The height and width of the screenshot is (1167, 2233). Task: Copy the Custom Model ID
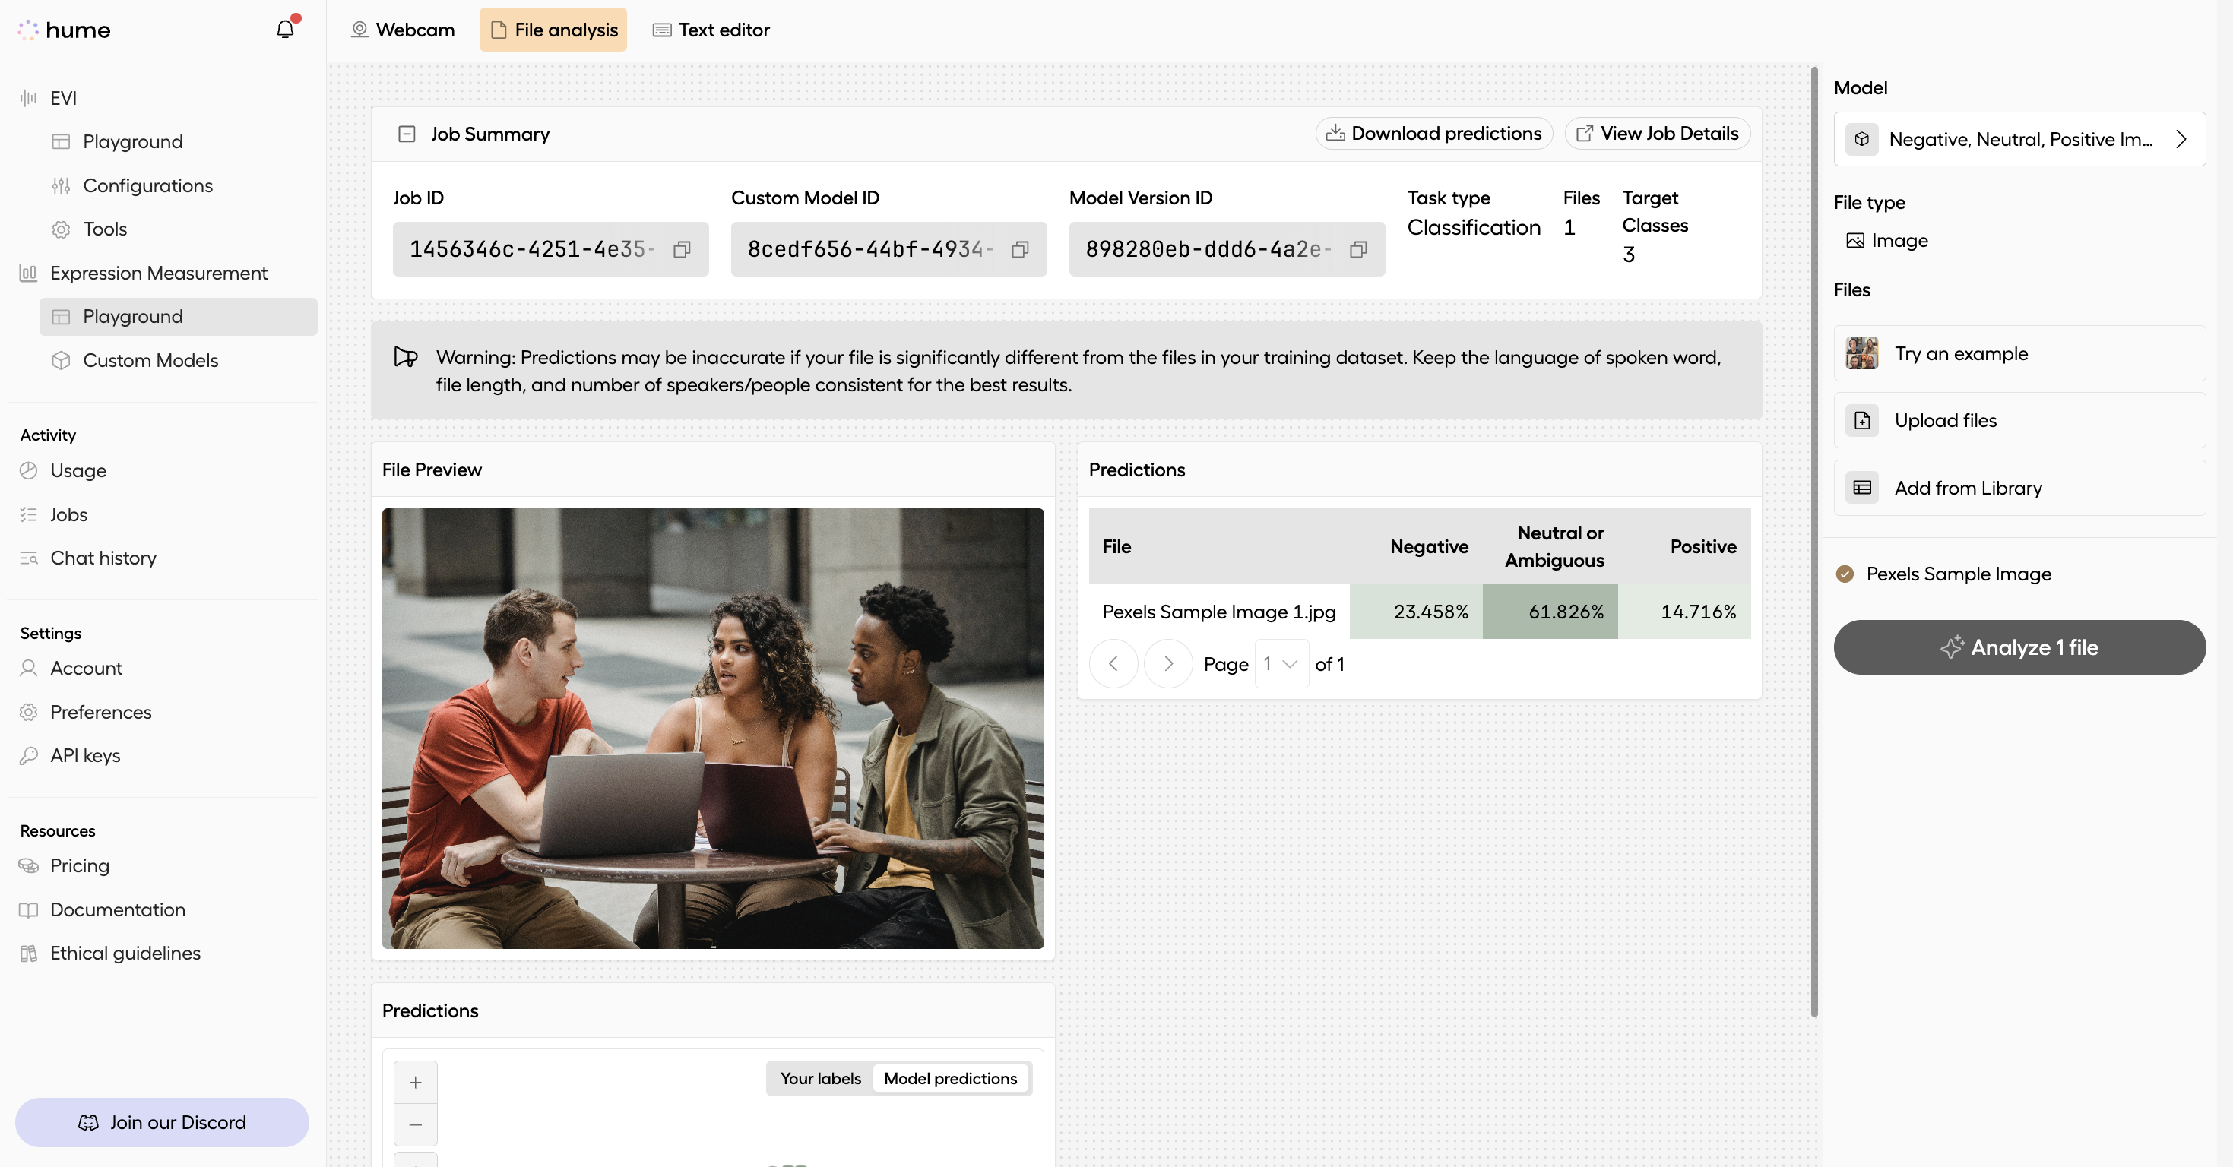coord(1020,249)
